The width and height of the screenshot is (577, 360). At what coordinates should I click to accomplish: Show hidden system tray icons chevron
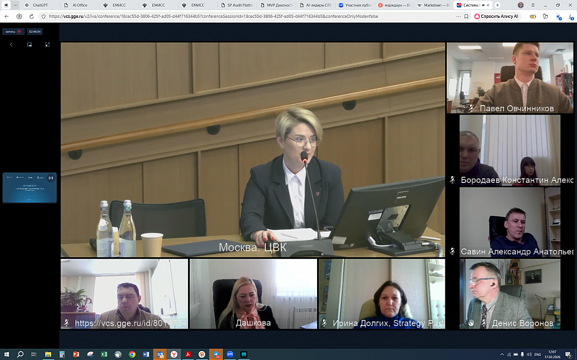[502, 354]
